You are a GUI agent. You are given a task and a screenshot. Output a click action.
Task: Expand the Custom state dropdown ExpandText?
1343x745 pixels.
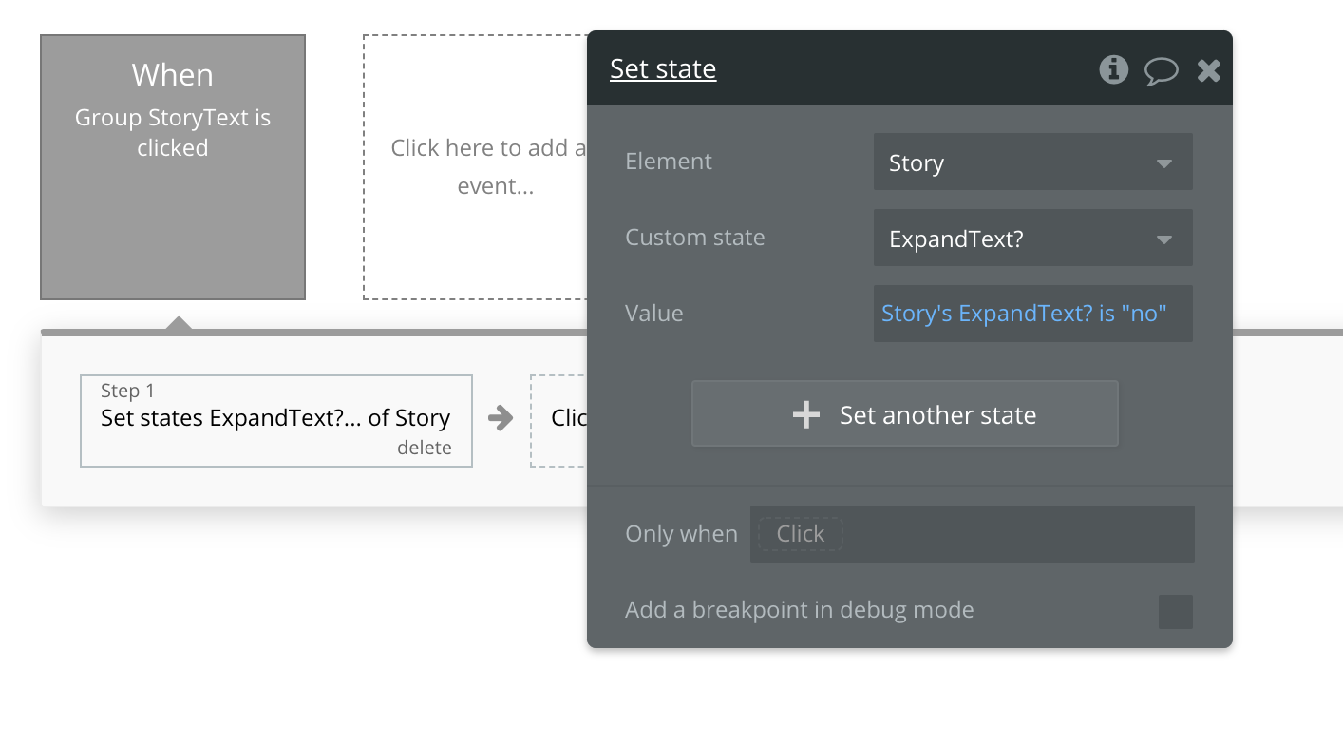point(1032,239)
